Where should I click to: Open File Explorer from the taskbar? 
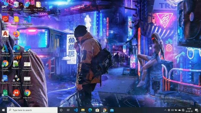(x=83, y=110)
